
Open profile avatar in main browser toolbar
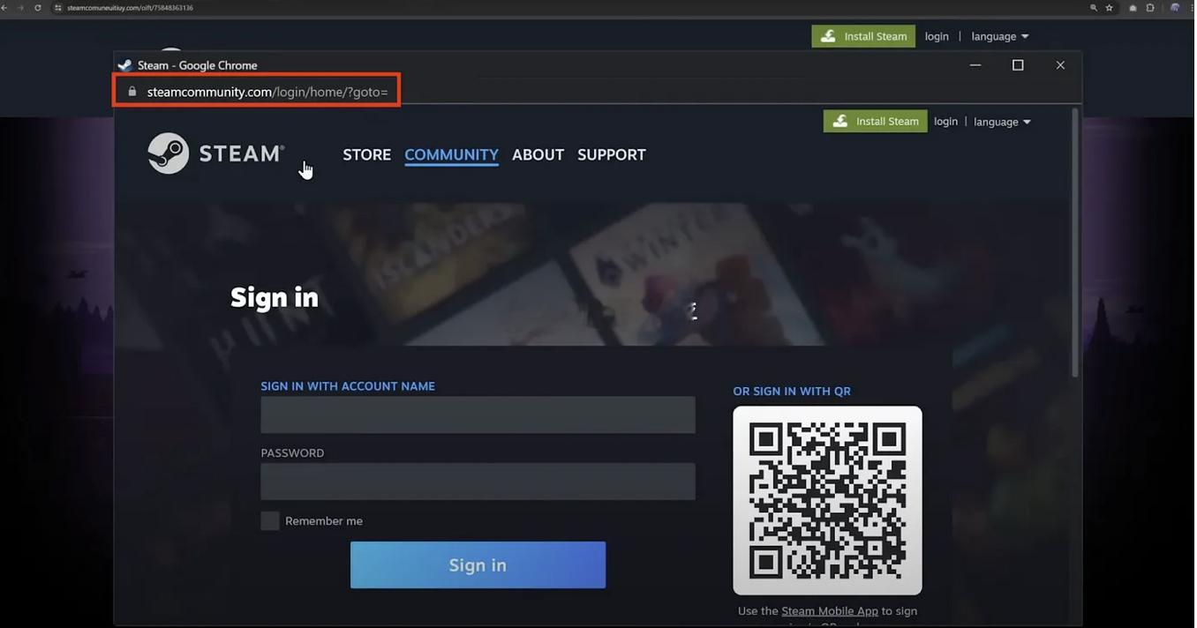(1175, 8)
